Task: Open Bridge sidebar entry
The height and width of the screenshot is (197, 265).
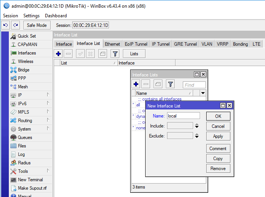Action: (x=31, y=70)
